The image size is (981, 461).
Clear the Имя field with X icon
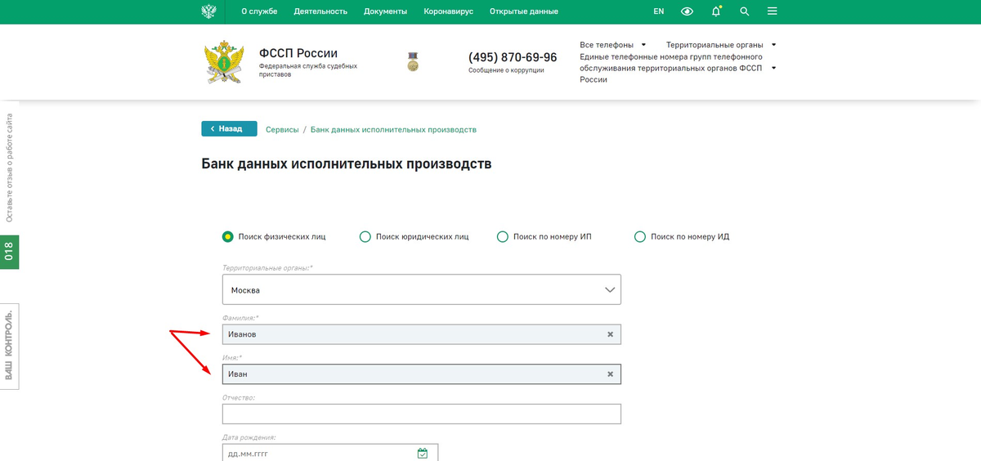tap(610, 374)
